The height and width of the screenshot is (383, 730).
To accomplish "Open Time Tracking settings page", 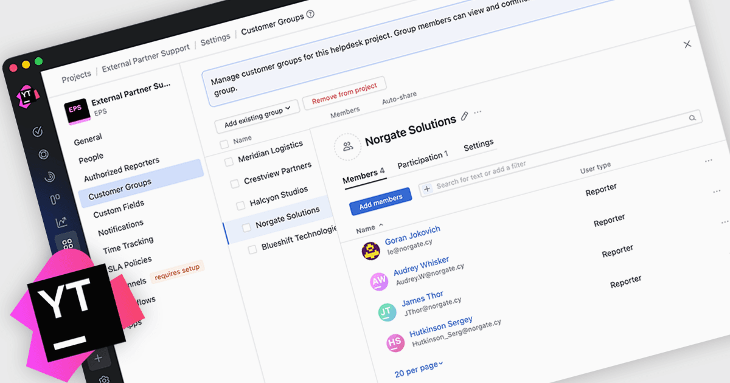I will (x=128, y=245).
